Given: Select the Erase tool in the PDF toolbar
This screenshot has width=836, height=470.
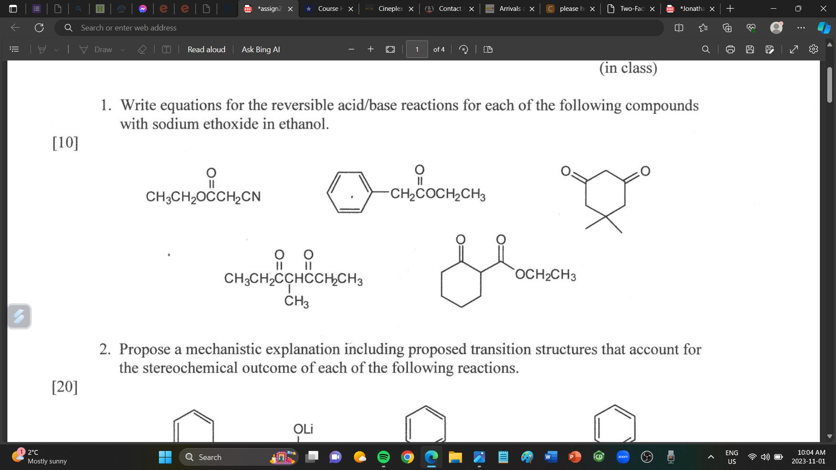Looking at the screenshot, I should [142, 49].
